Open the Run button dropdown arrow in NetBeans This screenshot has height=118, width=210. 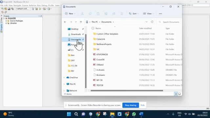coord(42,9)
